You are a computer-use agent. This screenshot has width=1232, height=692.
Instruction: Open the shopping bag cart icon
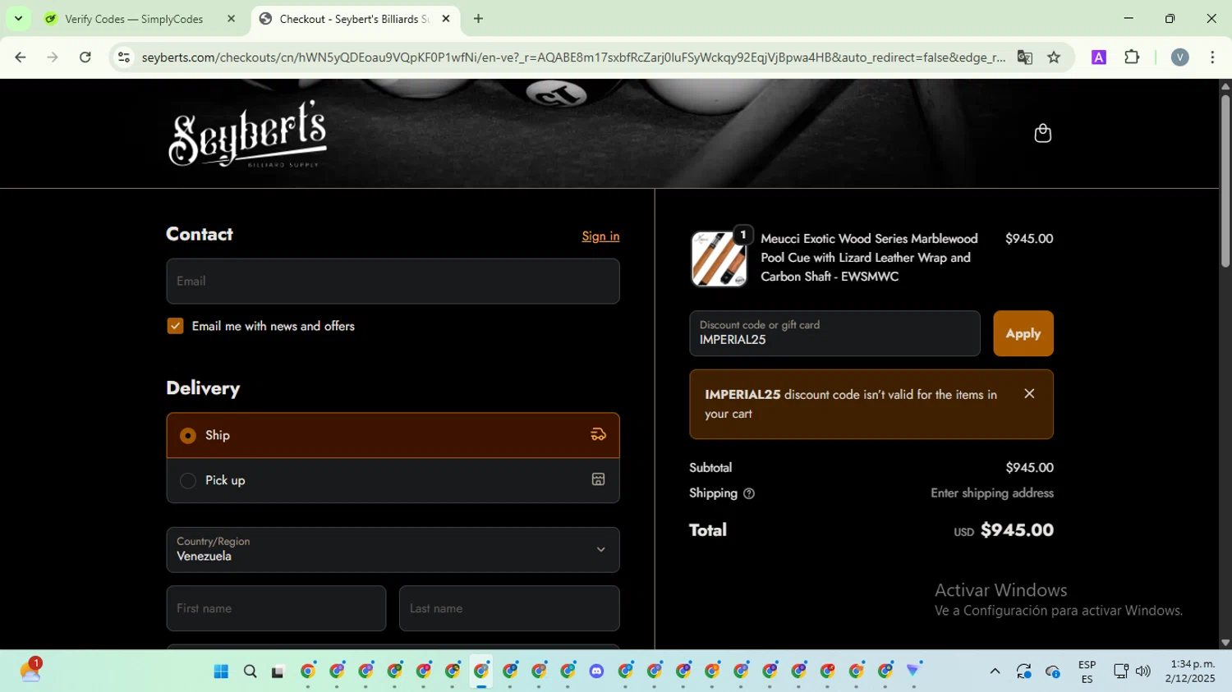coord(1042,133)
